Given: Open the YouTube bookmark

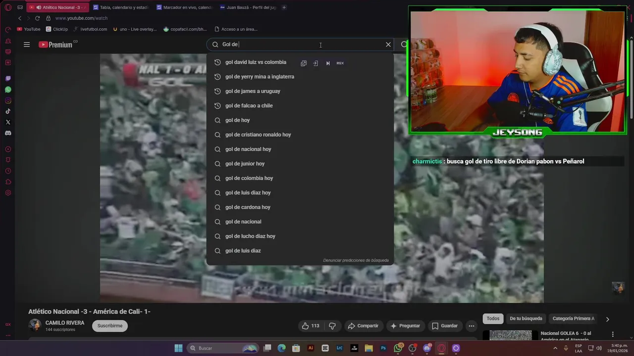Looking at the screenshot, I should tap(29, 29).
